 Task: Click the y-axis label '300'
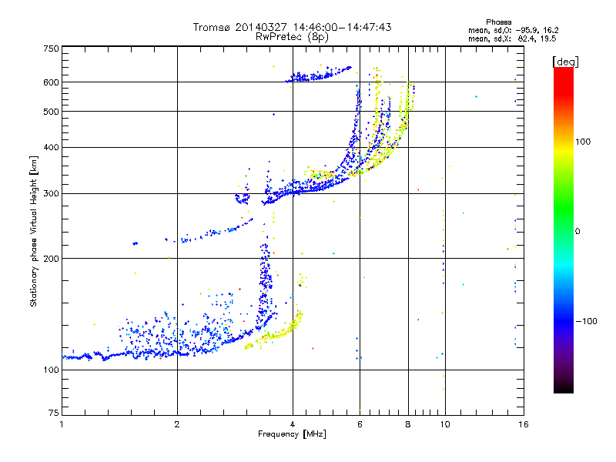point(51,194)
